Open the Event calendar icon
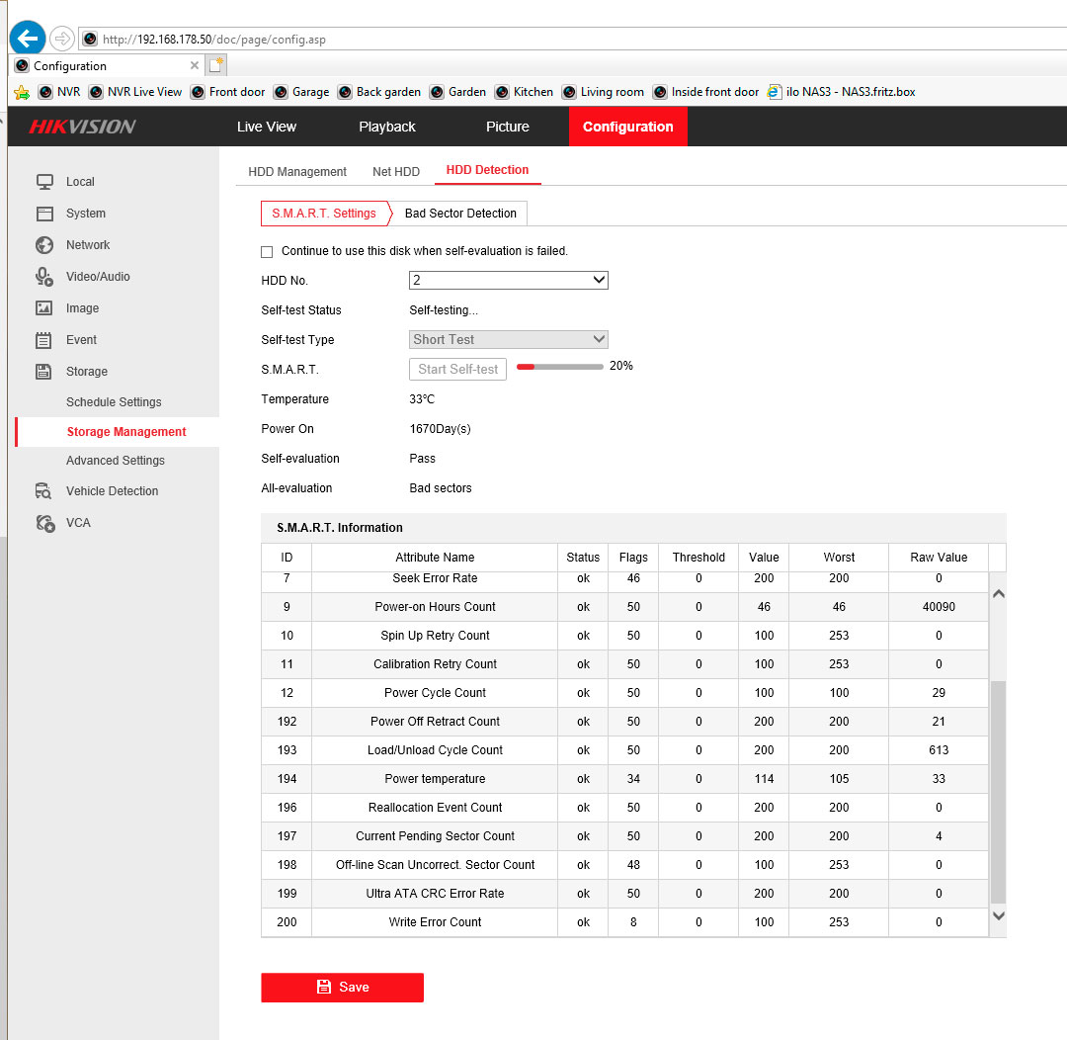Screen dimensions: 1067x1040 pos(44,340)
